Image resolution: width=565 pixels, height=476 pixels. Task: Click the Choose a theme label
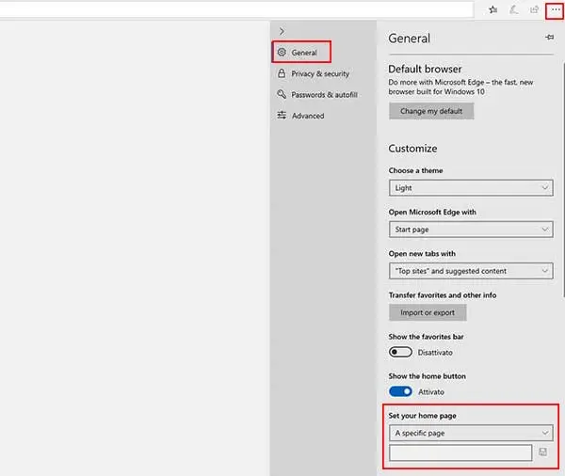pyautogui.click(x=416, y=170)
